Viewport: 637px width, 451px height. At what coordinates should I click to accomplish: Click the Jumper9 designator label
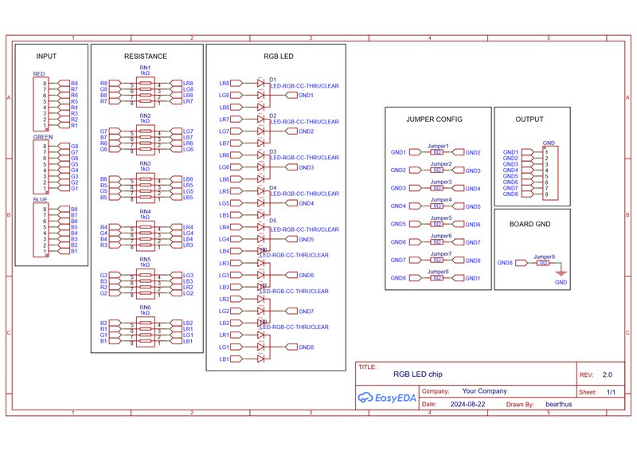tap(545, 257)
